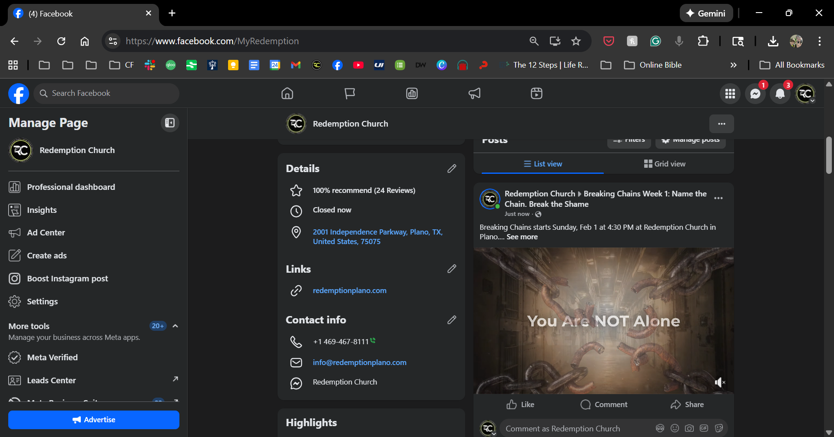Like the Breaking Chains post
The width and height of the screenshot is (834, 437).
pyautogui.click(x=520, y=404)
